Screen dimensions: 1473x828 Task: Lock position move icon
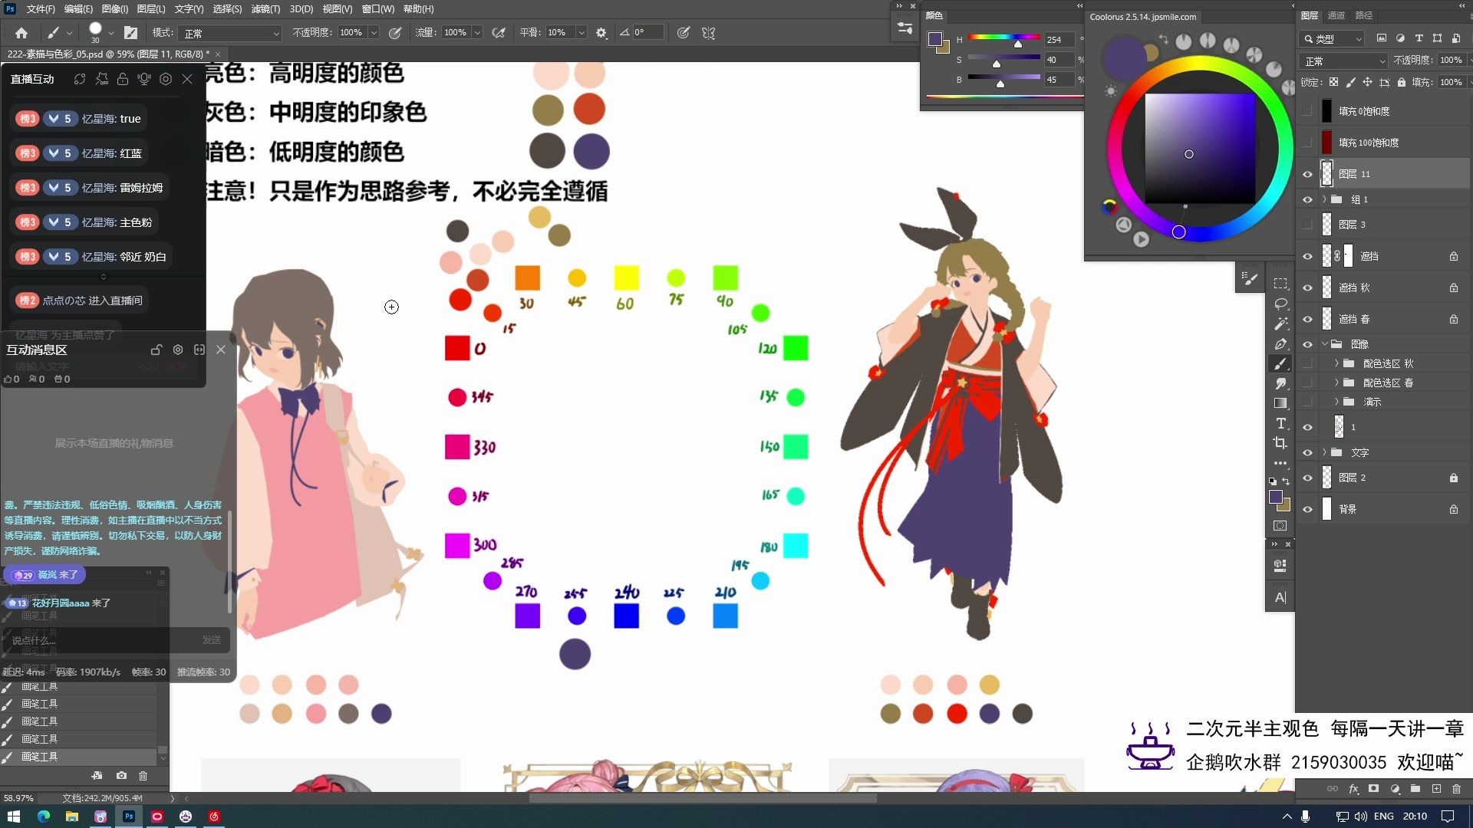[1367, 82]
